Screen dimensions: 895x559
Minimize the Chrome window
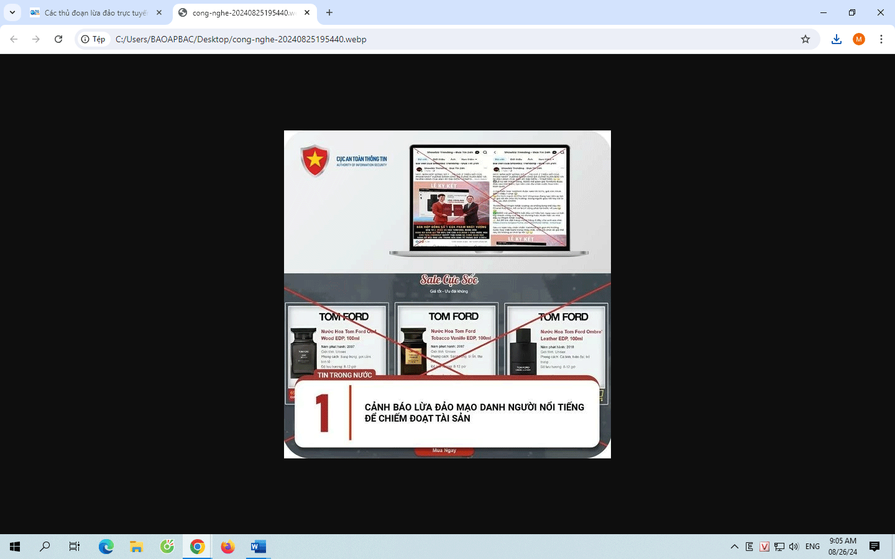(x=824, y=12)
